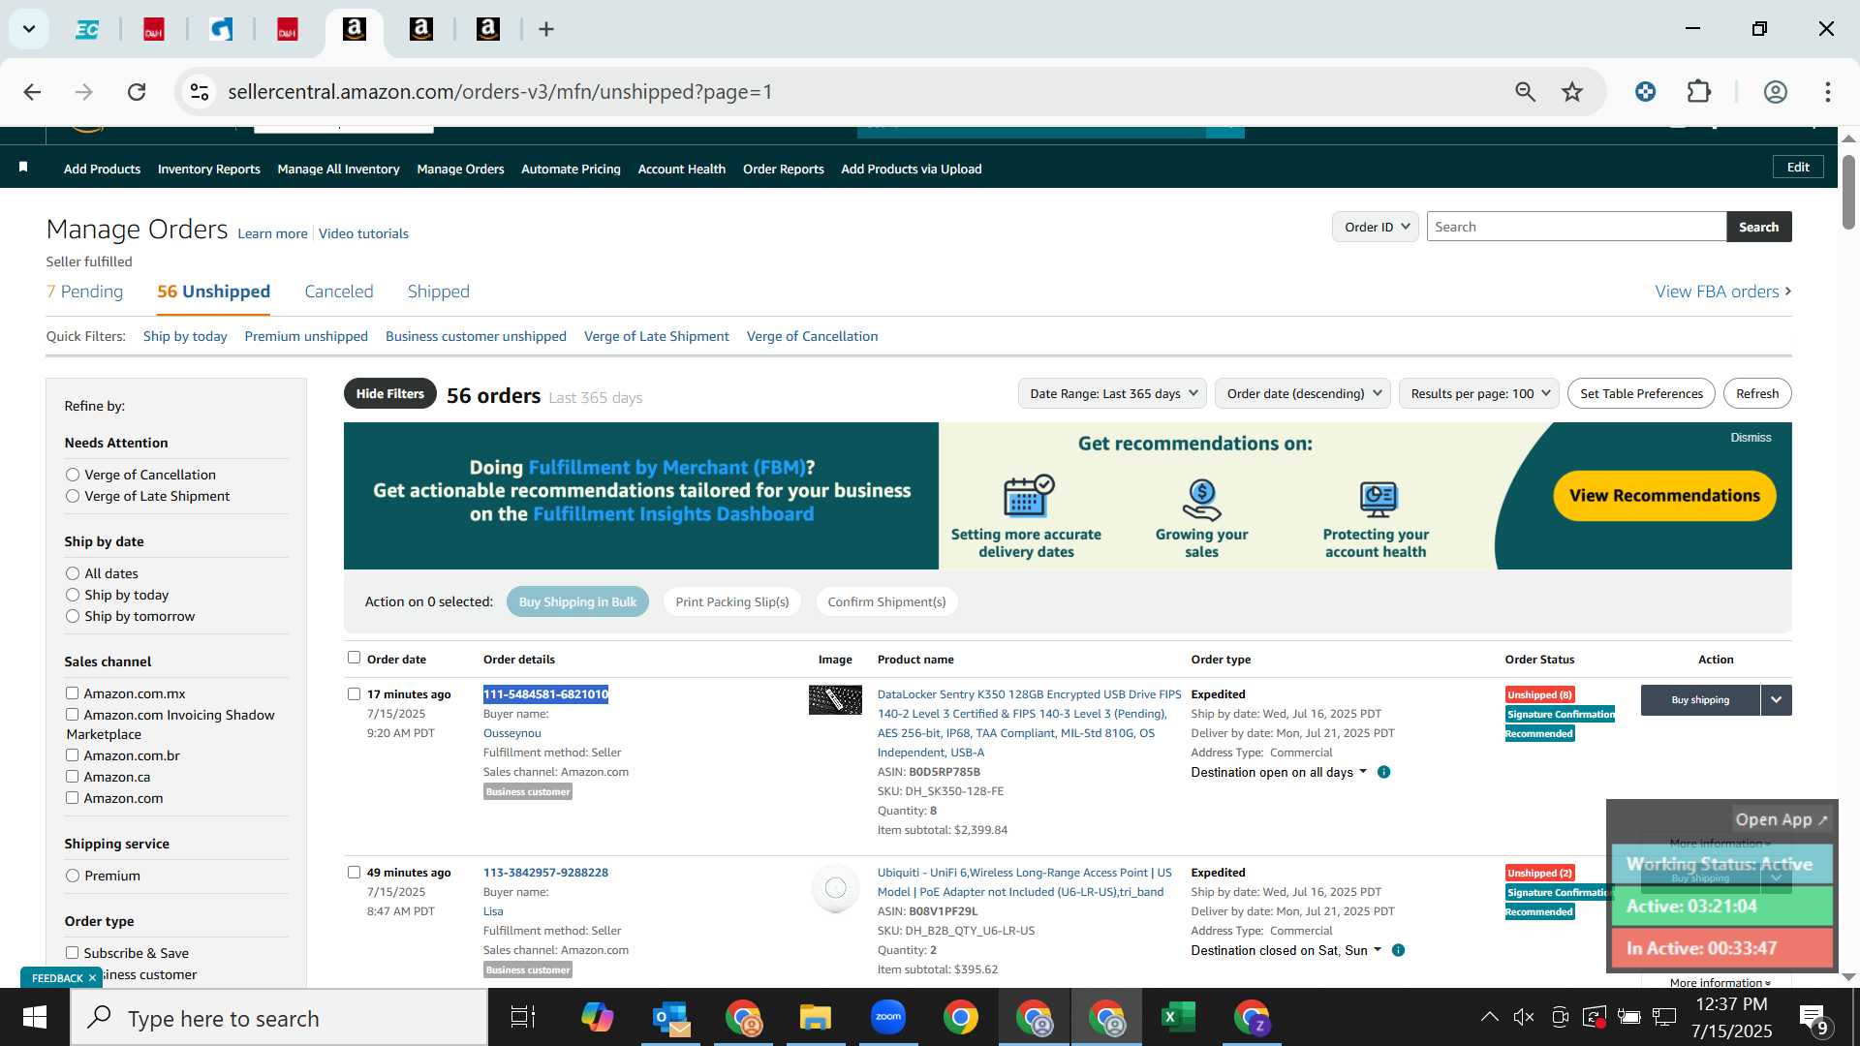1860x1046 pixels.
Task: Open the browser extensions puzzle icon
Action: (x=1699, y=92)
